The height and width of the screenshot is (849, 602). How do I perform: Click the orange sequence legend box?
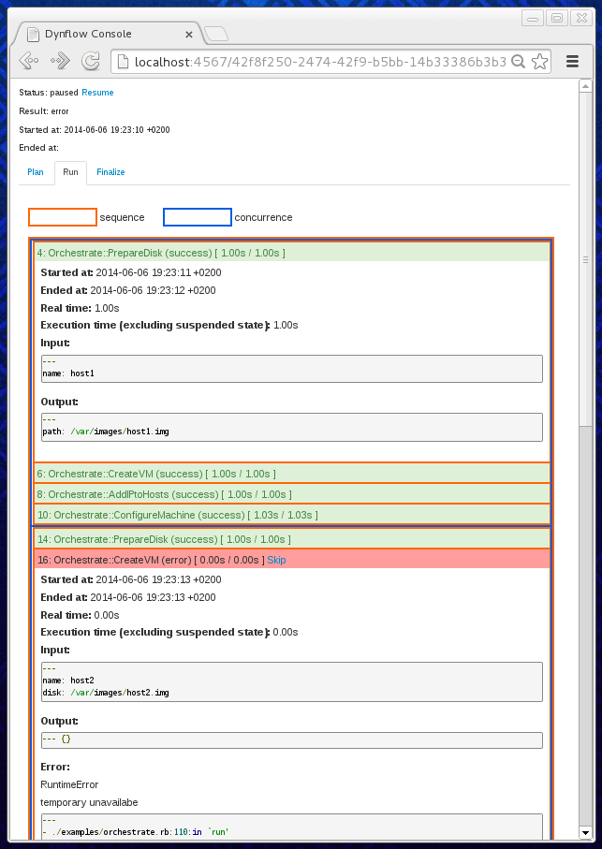point(62,217)
